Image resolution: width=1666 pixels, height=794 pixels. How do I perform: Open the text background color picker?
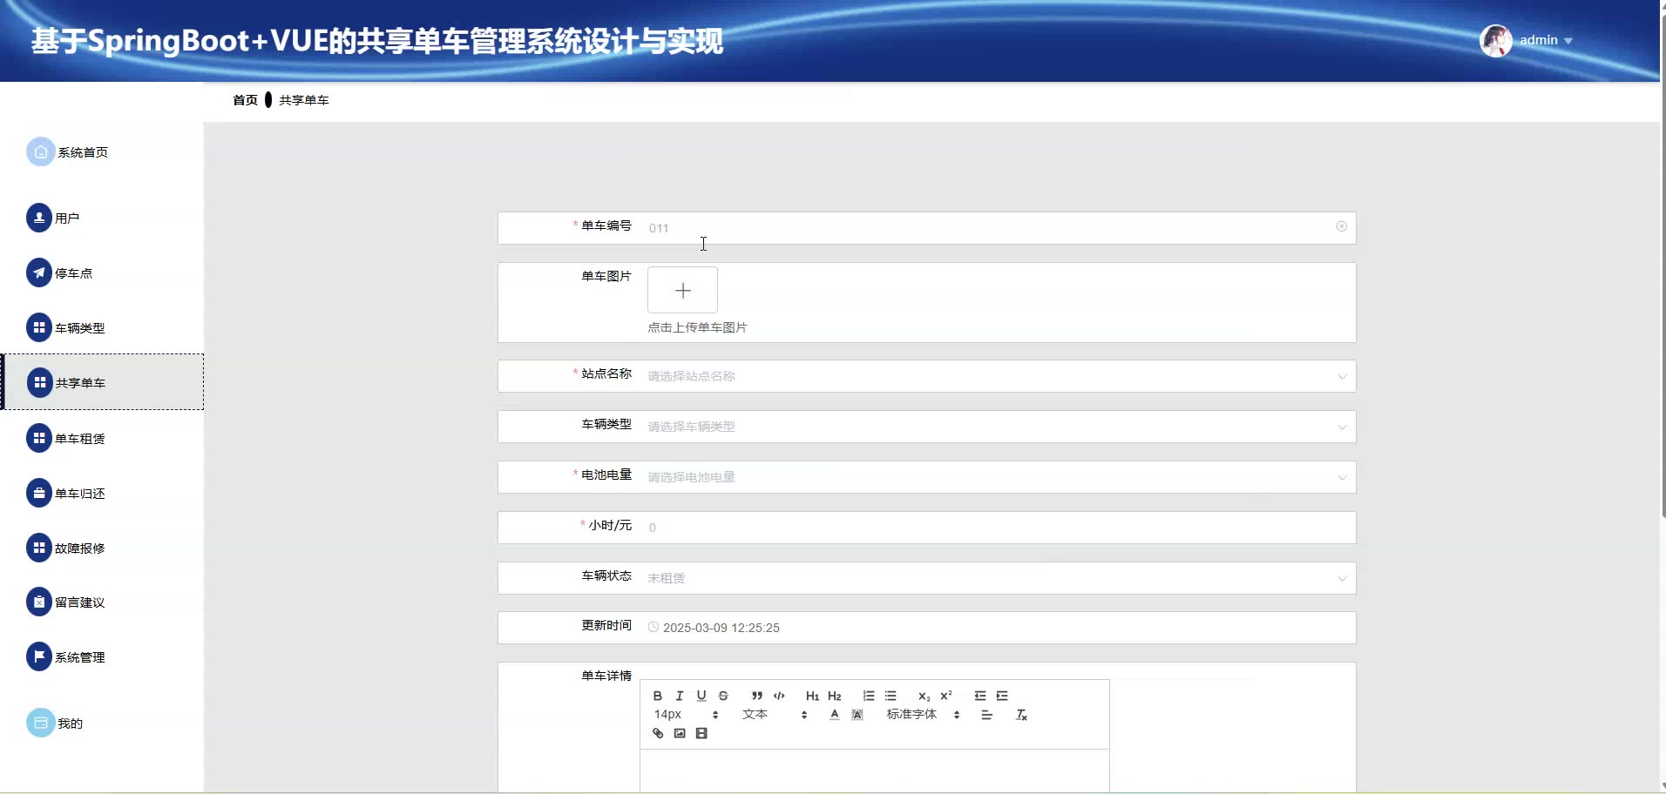(x=857, y=715)
